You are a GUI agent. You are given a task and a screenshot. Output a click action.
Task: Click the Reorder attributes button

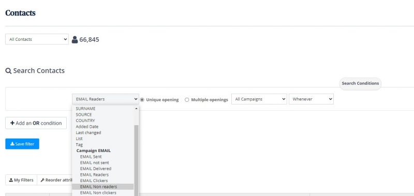click(x=55, y=180)
